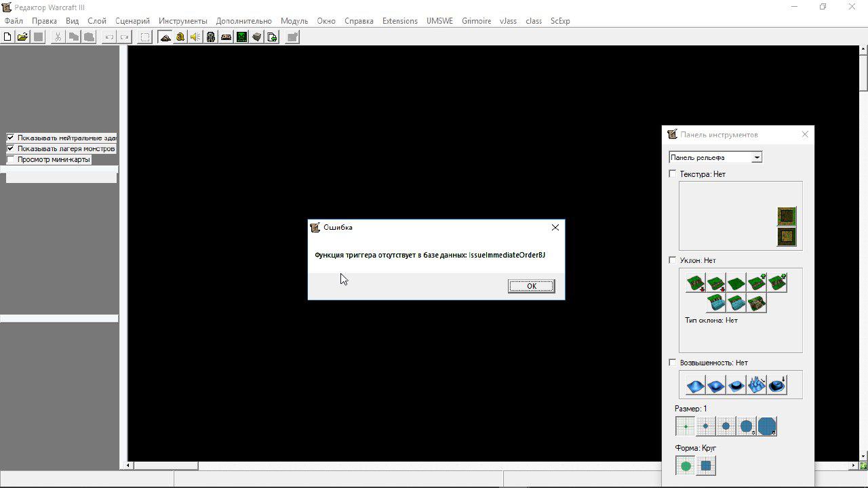The image size is (868, 488).
Task: Open the vJass menu
Action: point(509,21)
